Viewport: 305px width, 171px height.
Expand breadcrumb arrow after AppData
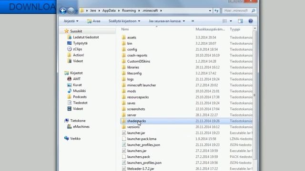119,10
